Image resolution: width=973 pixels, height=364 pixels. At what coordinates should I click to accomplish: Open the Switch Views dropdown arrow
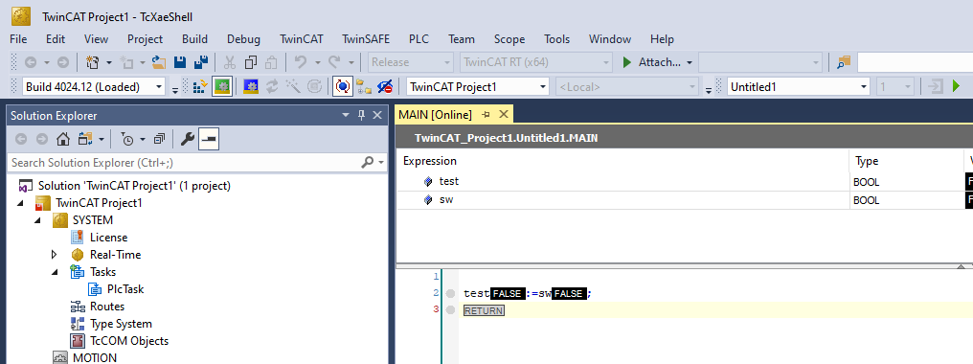tap(102, 140)
